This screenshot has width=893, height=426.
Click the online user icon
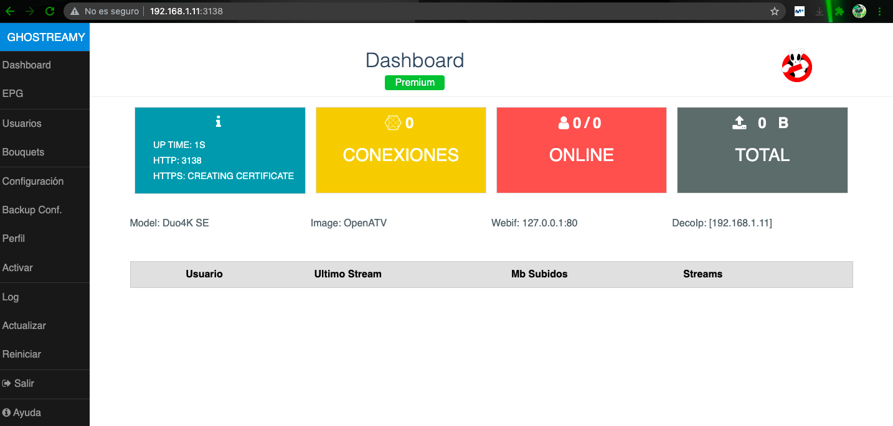564,123
